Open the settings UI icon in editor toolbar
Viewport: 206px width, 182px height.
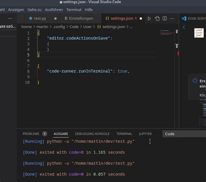157,19
